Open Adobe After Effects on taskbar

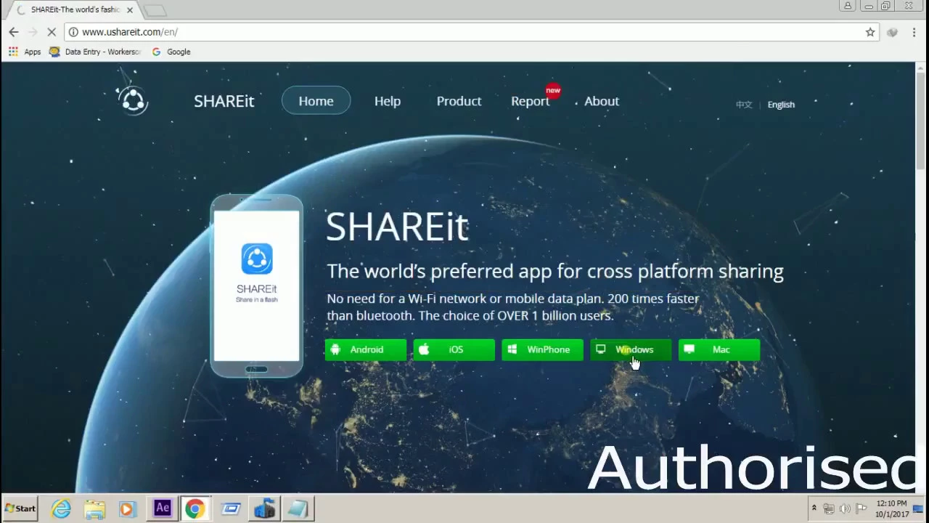[x=162, y=508]
